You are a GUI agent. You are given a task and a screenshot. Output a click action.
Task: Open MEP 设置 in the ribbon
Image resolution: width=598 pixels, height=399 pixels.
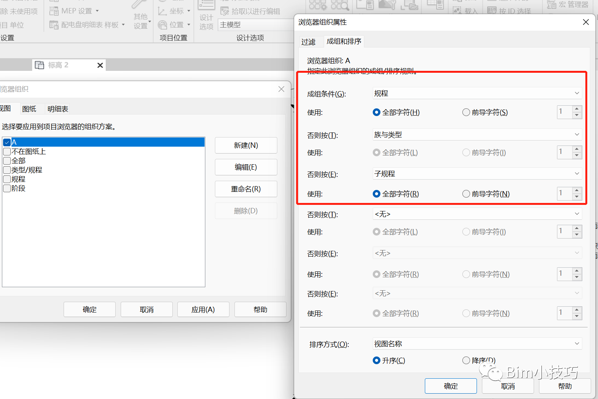point(74,11)
